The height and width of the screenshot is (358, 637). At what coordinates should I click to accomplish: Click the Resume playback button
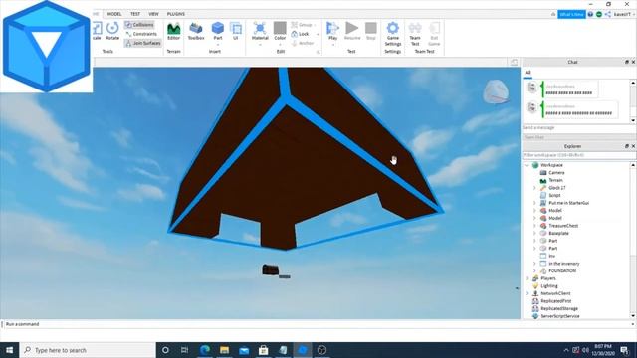[352, 31]
